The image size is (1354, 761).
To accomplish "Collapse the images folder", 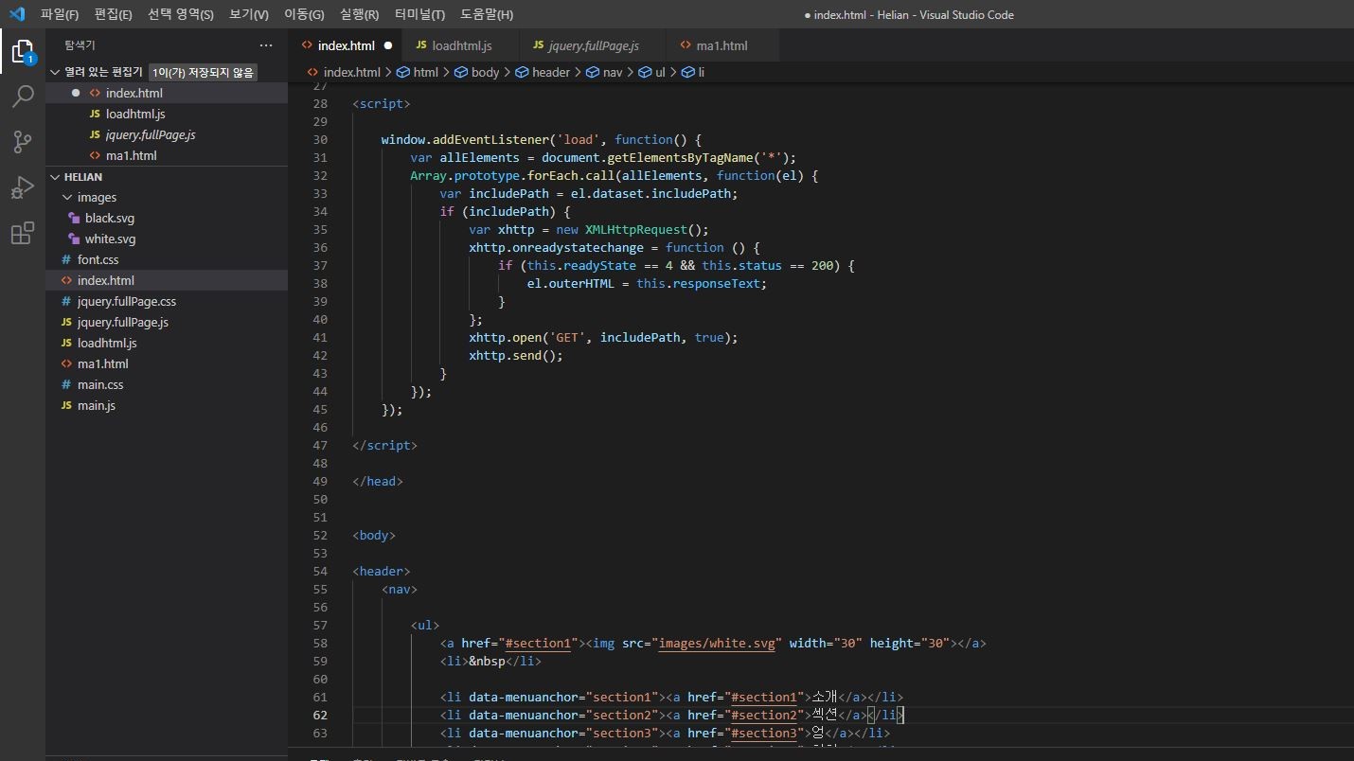I will (67, 198).
